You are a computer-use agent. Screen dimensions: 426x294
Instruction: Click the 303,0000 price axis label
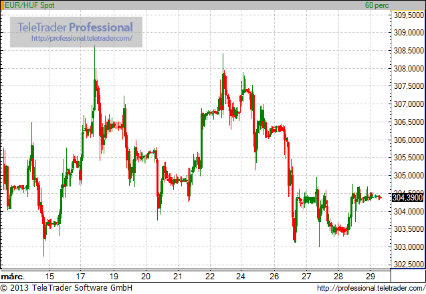(409, 247)
